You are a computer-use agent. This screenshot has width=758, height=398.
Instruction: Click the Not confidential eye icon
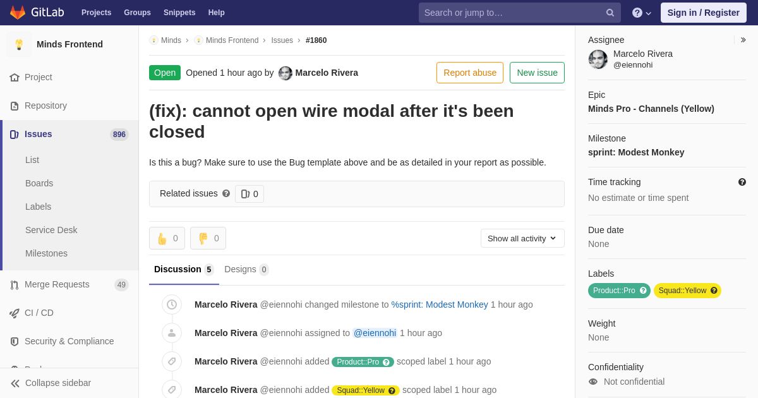[x=593, y=382]
